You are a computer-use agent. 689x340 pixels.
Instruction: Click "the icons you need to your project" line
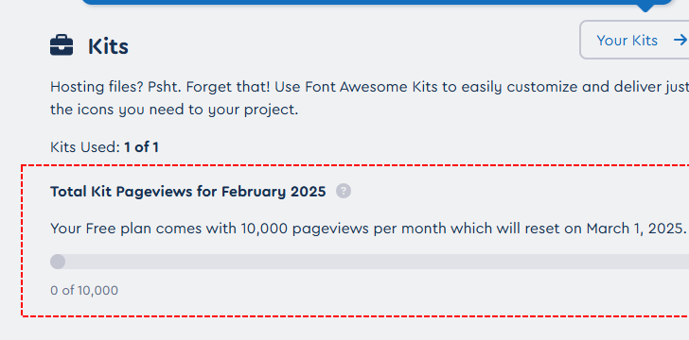pyautogui.click(x=174, y=110)
